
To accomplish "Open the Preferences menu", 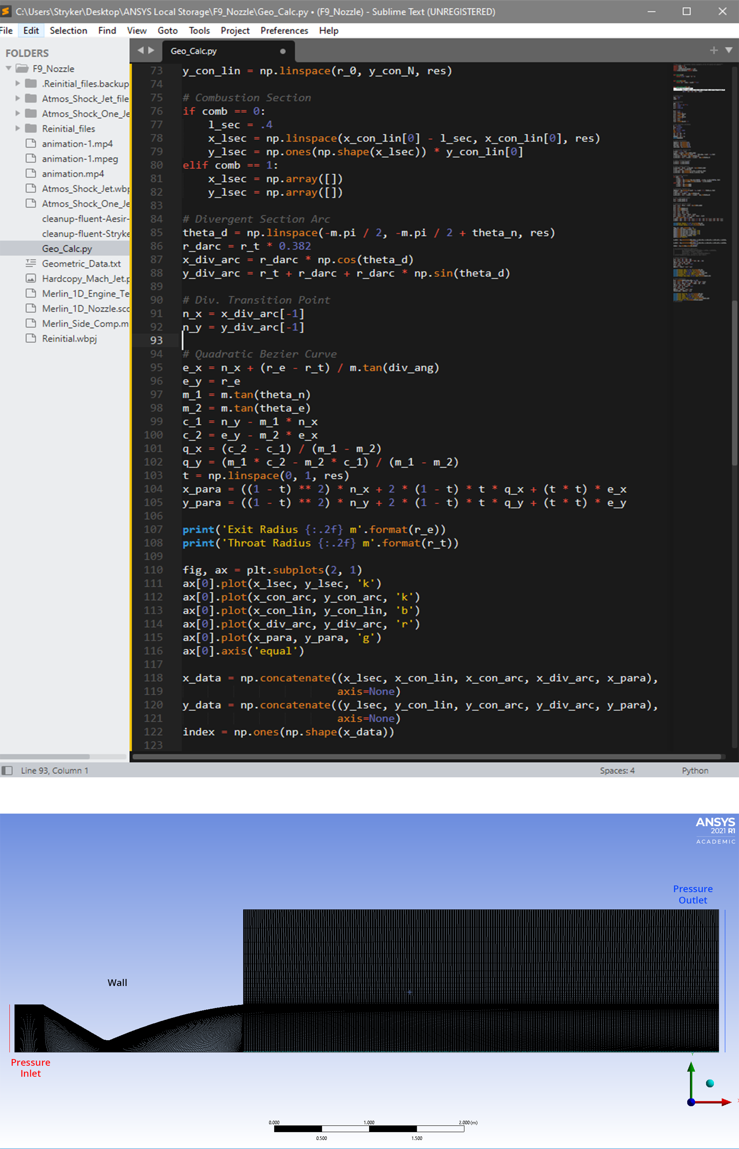I will (x=284, y=31).
